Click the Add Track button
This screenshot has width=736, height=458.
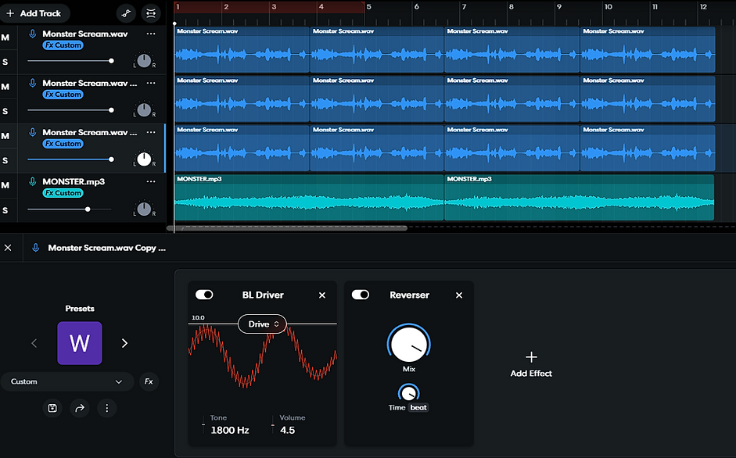(35, 13)
